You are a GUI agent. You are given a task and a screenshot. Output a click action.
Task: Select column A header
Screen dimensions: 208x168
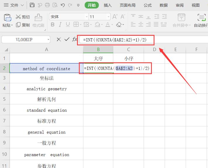coord(47,50)
